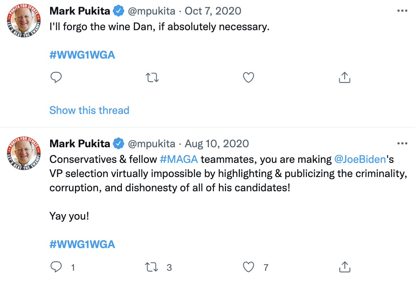The width and height of the screenshot is (415, 281).
Task: Share the Aug 10 tweet
Action: pos(344,267)
